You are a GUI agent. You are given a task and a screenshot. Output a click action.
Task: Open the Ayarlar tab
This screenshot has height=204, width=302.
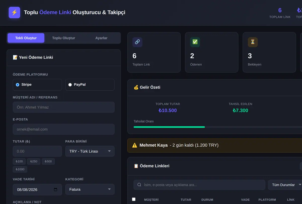click(x=101, y=38)
